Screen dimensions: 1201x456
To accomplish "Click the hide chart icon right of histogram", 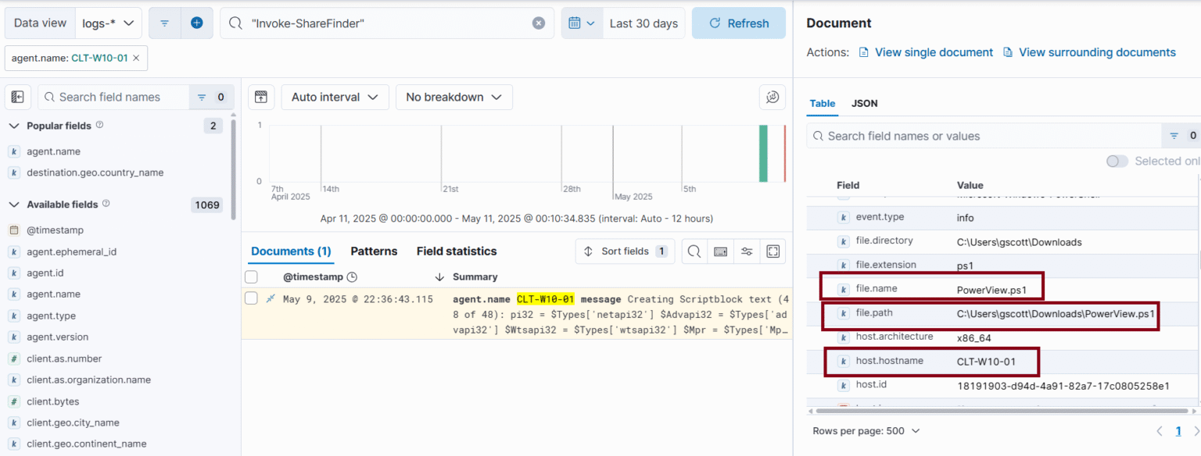I will pyautogui.click(x=773, y=97).
